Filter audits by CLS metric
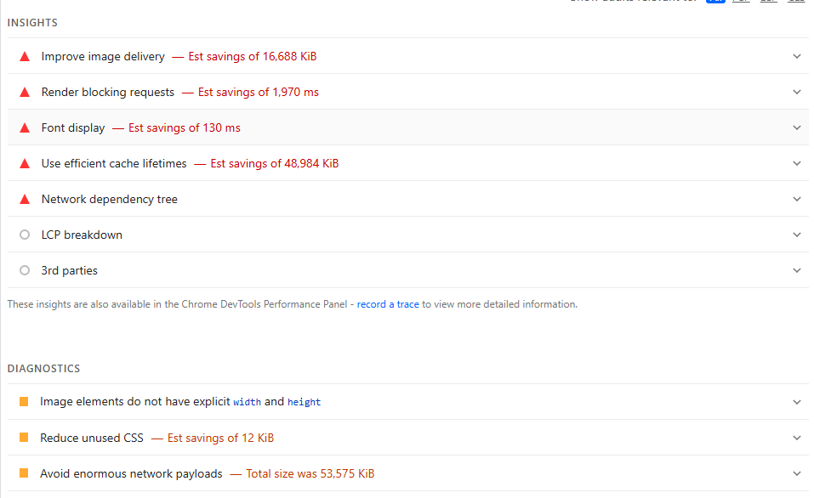This screenshot has width=814, height=498. (795, 2)
